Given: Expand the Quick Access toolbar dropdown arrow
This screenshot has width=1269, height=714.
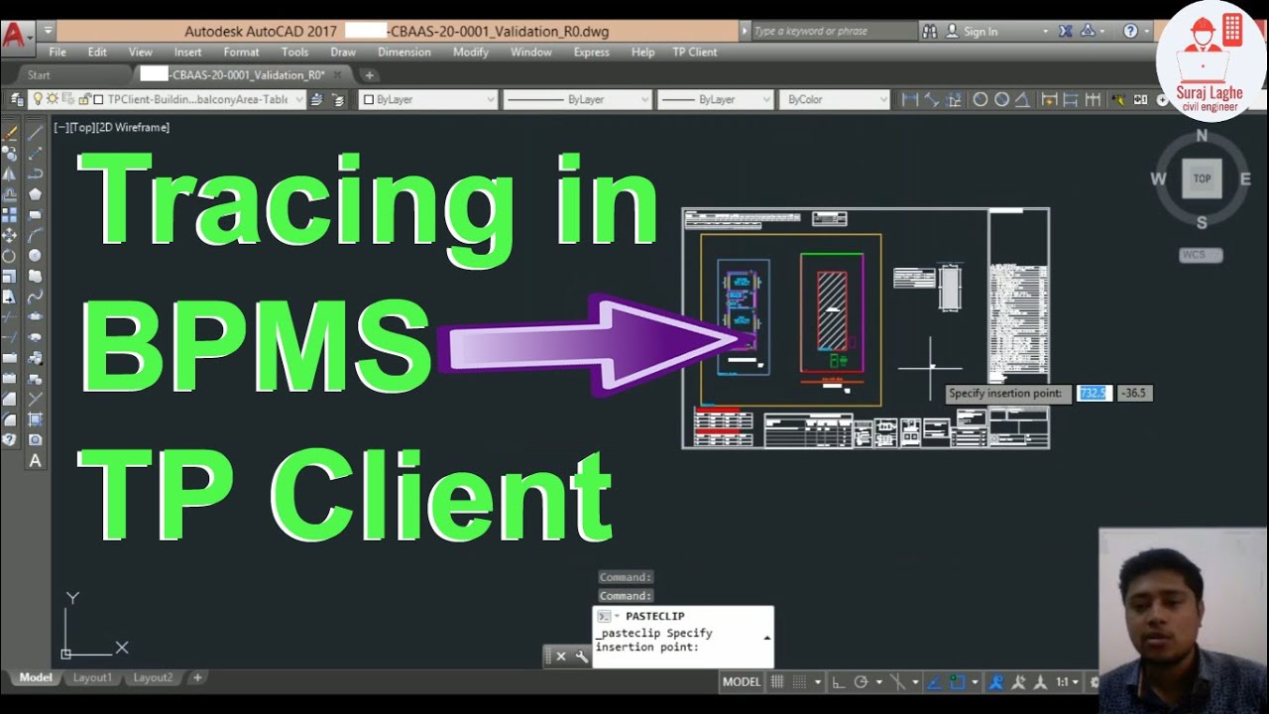Looking at the screenshot, I should point(48,32).
